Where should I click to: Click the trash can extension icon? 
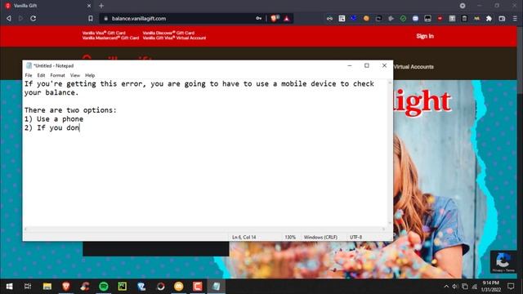tap(464, 18)
